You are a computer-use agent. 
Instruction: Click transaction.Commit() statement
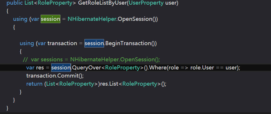point(55,76)
